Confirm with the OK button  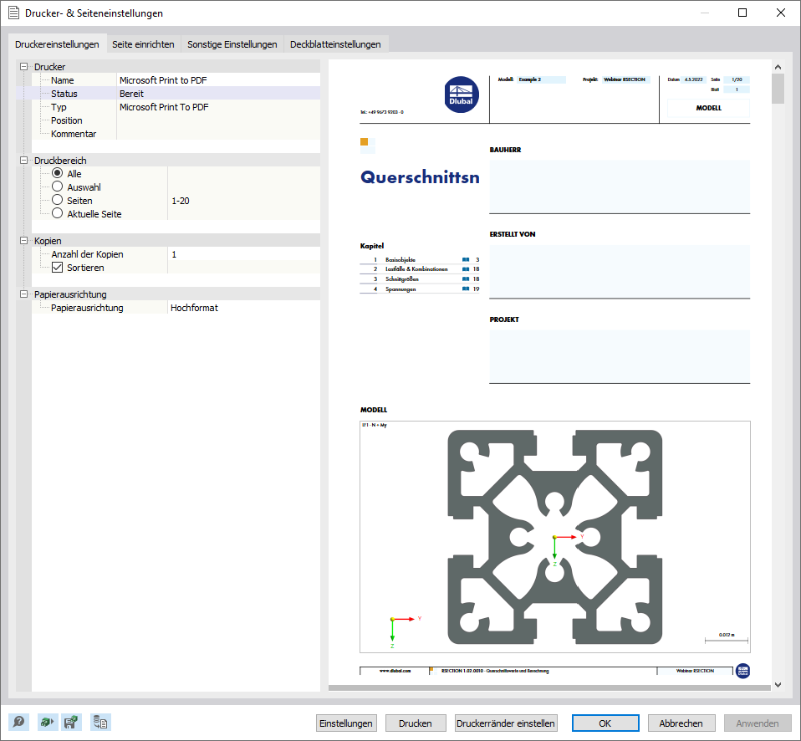[605, 723]
